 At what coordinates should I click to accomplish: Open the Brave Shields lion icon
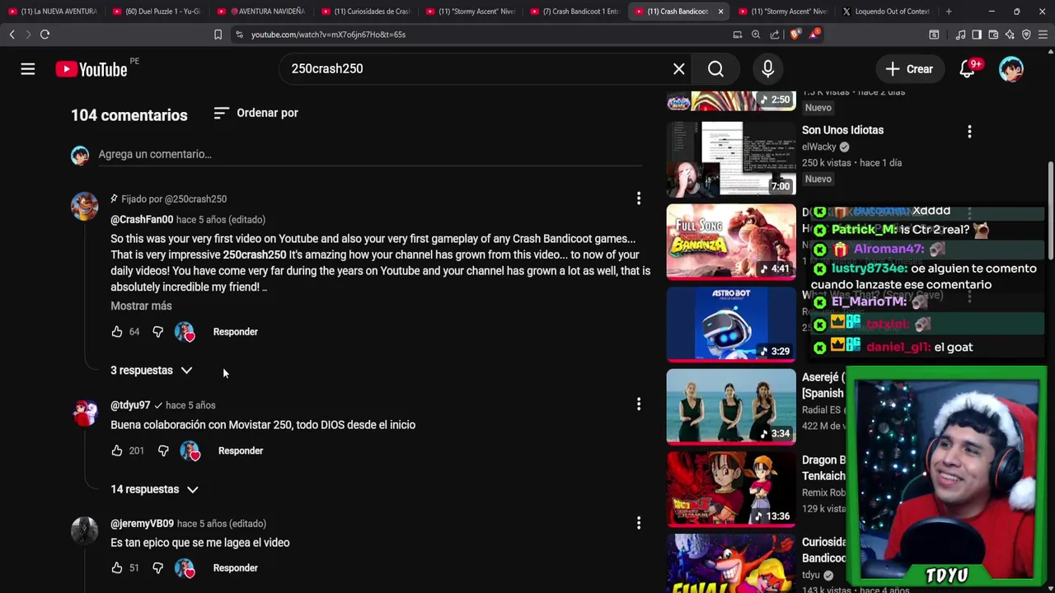(795, 35)
